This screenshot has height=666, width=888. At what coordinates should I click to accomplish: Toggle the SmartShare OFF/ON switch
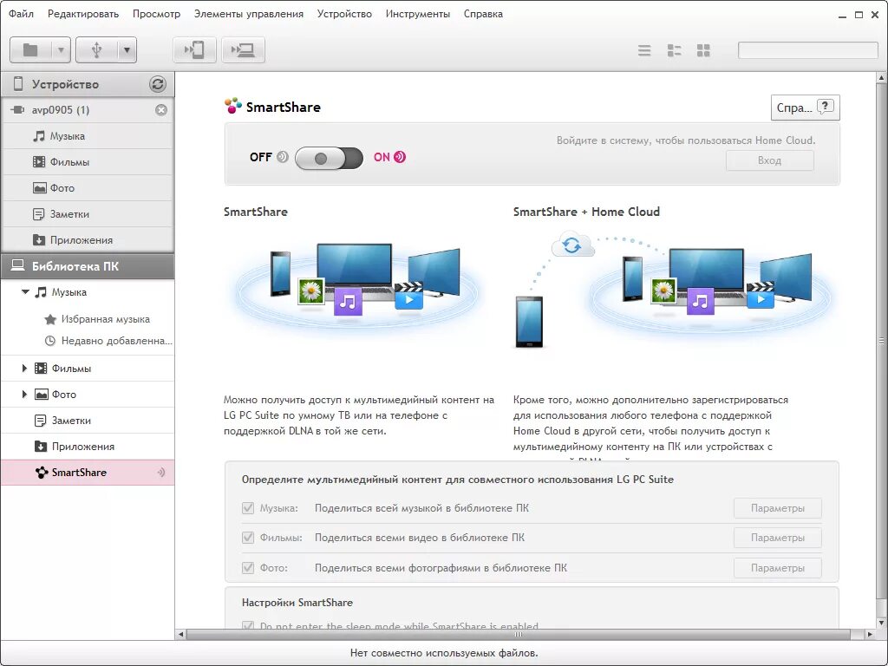(x=329, y=158)
